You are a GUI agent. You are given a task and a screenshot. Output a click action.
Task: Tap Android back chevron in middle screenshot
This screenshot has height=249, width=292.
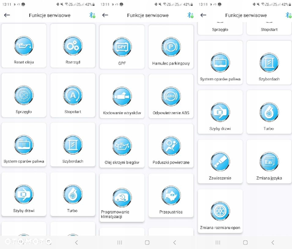point(175,242)
